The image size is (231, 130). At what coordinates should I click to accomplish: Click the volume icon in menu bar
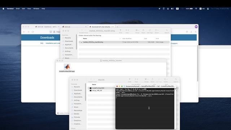(172, 9)
